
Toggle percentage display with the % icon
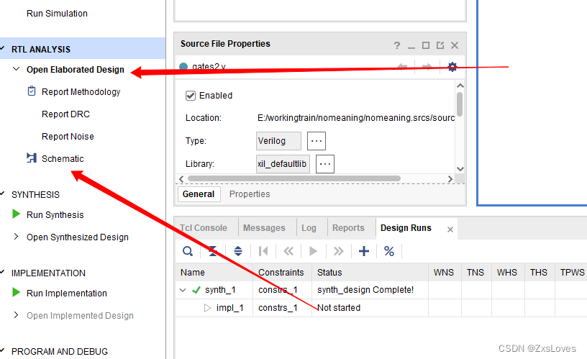tap(389, 251)
